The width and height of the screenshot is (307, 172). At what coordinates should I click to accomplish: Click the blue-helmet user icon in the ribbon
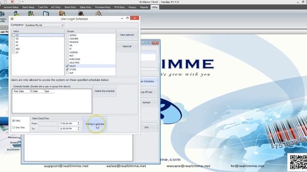click(16, 13)
